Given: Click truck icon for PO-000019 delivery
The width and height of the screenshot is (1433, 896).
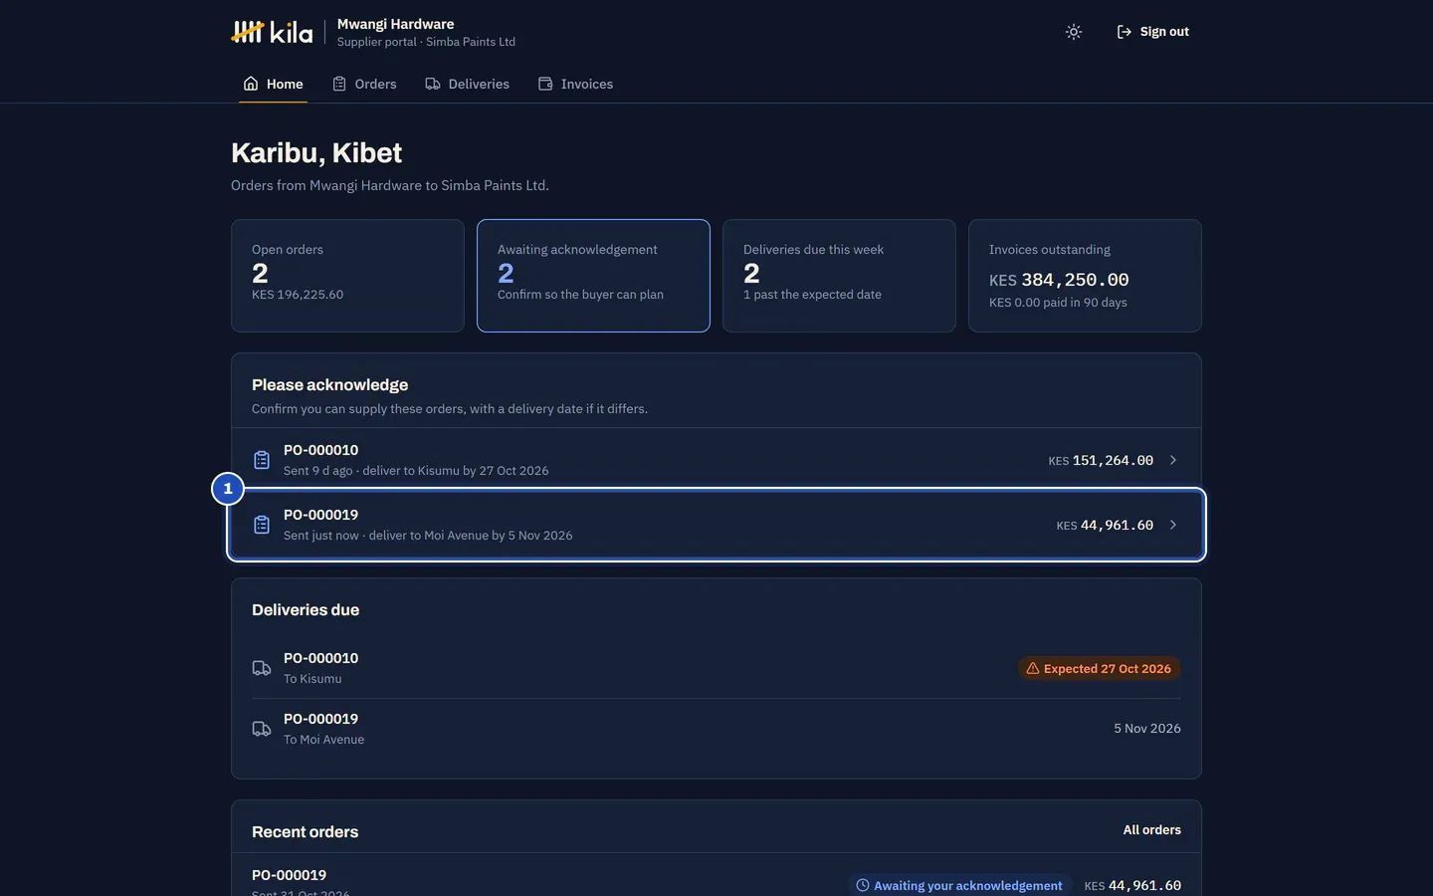Looking at the screenshot, I should 262,729.
